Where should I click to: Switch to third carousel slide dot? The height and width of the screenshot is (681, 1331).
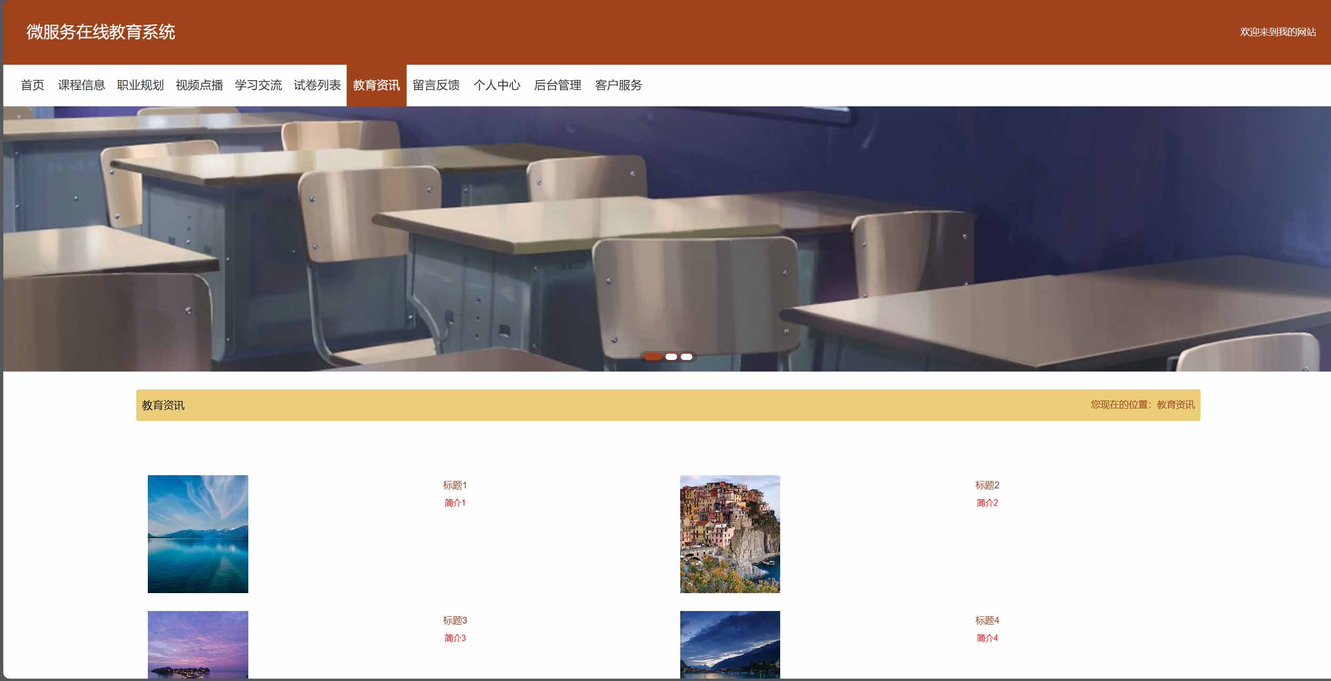(687, 357)
